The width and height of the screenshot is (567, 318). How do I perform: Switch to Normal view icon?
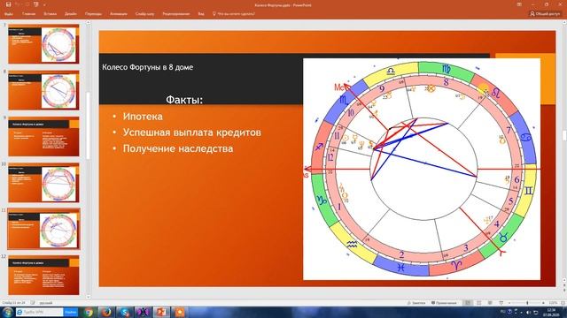pos(468,303)
